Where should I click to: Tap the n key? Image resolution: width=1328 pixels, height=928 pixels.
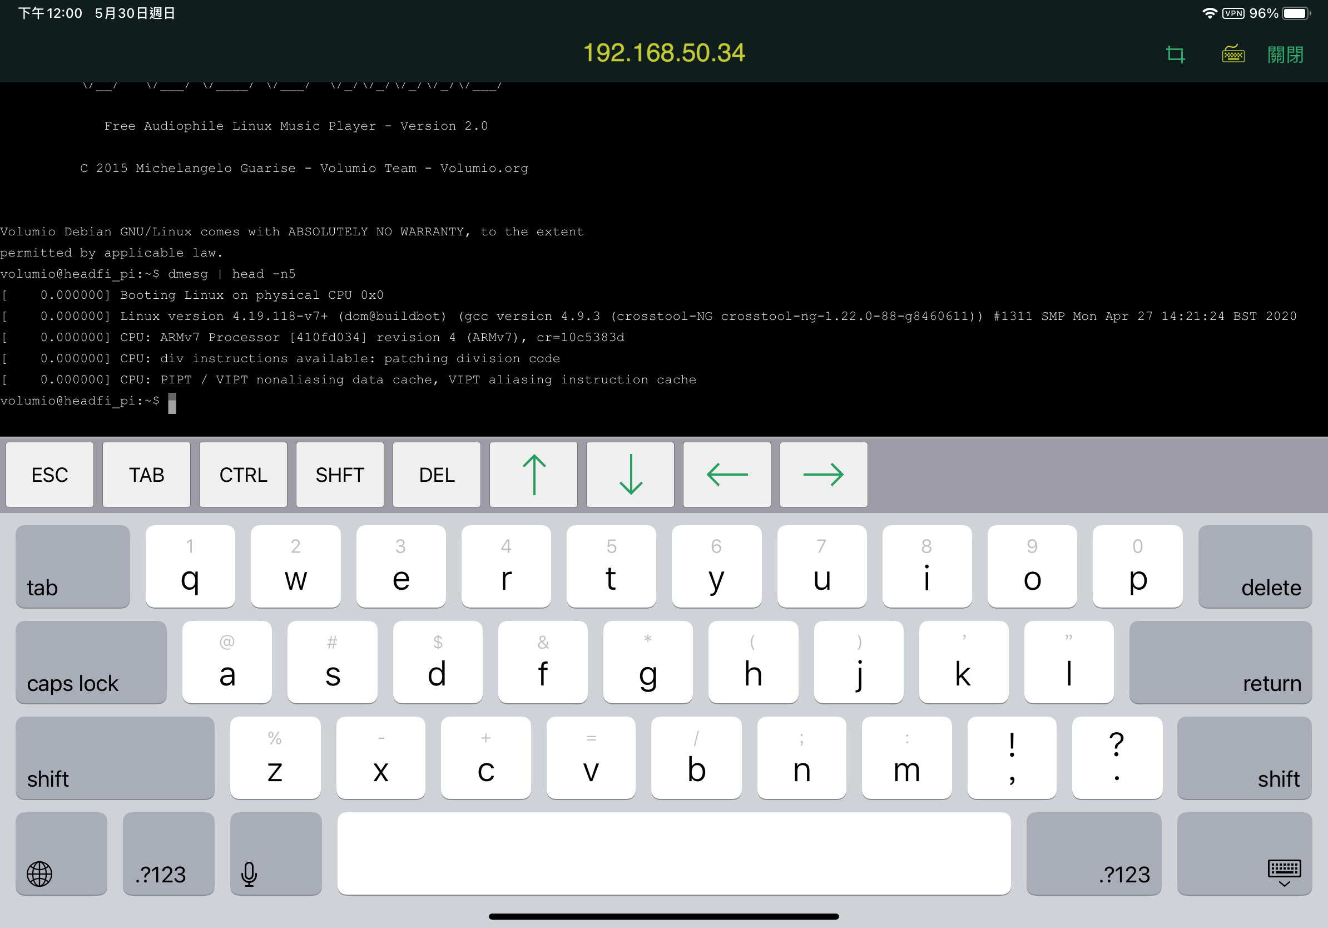(x=802, y=757)
